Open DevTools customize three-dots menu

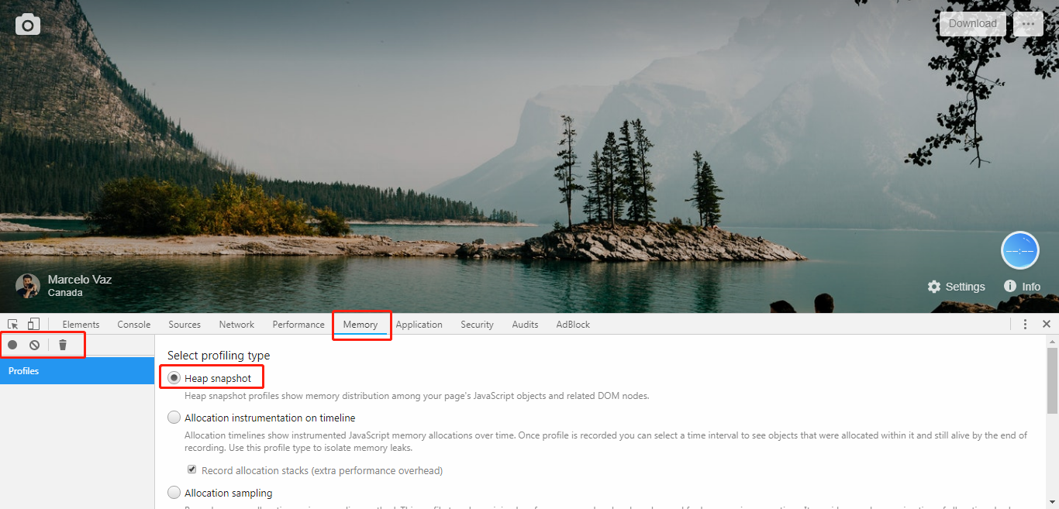coord(1025,325)
